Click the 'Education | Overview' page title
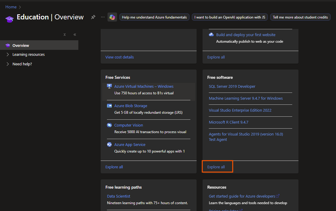The width and height of the screenshot is (336, 211). coord(50,17)
